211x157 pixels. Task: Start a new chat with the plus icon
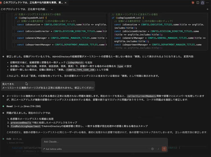[x=207, y=9]
